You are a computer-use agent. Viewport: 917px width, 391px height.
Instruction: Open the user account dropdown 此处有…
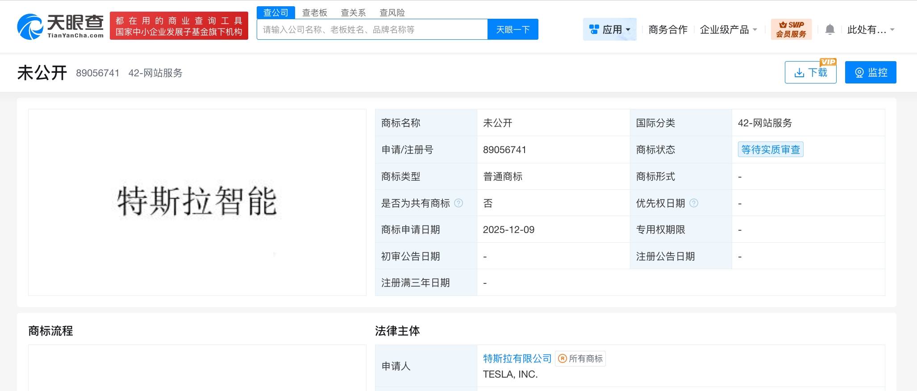point(871,29)
